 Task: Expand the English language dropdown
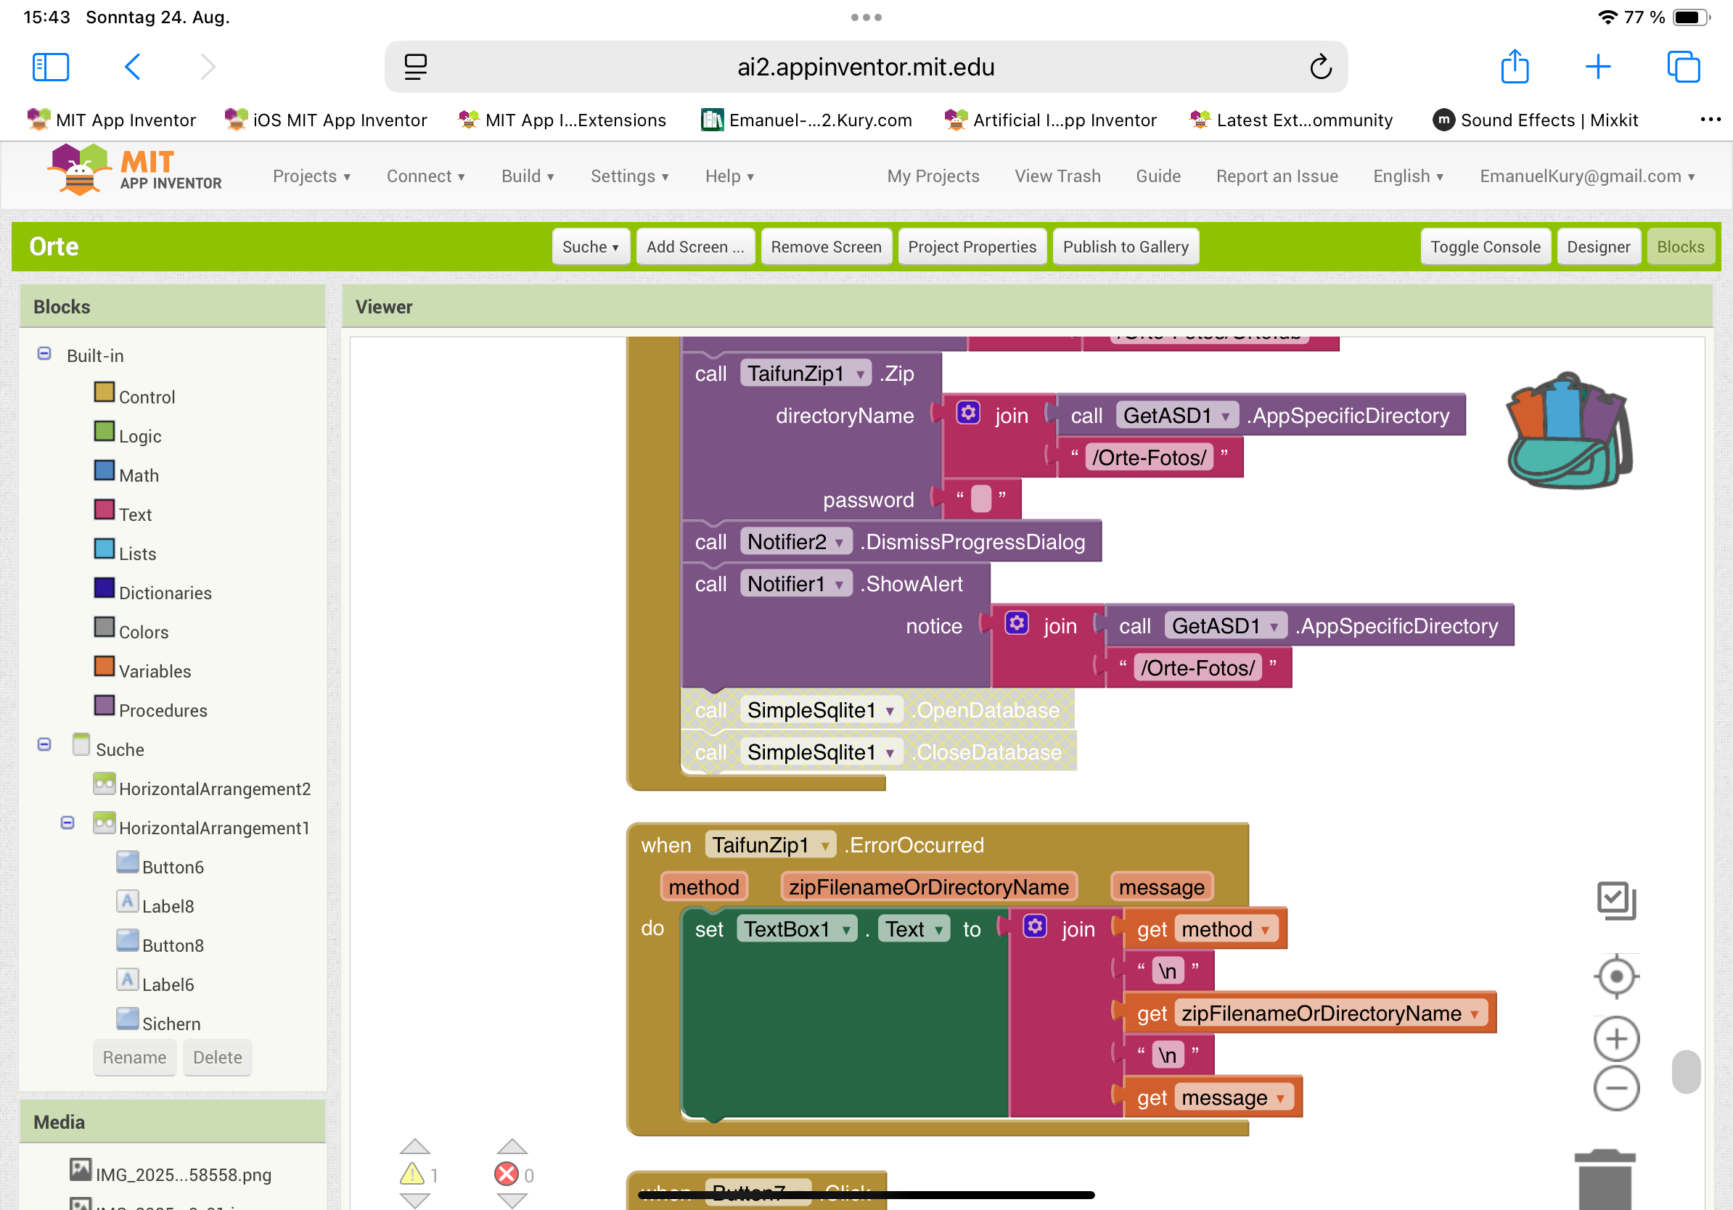(x=1408, y=176)
